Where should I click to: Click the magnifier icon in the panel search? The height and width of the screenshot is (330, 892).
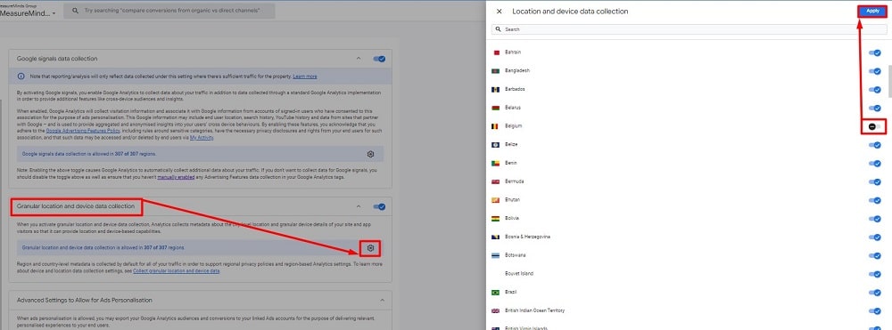point(499,29)
